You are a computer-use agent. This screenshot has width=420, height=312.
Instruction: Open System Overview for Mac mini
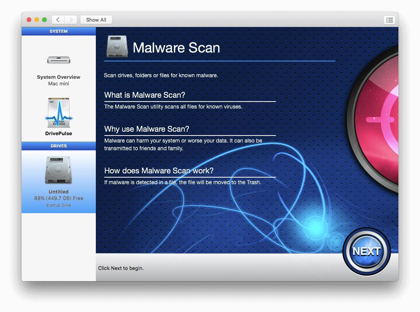58,77
